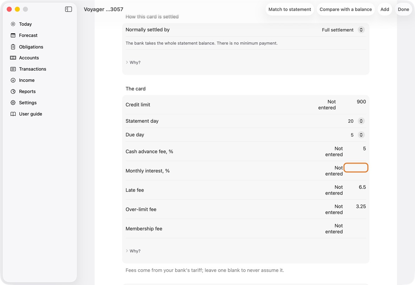Viewport: 415px width, 285px height.
Task: Click the Add button in toolbar
Action: tap(384, 9)
